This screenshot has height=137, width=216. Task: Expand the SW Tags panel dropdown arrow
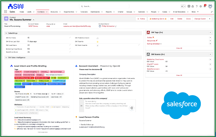point(210,32)
